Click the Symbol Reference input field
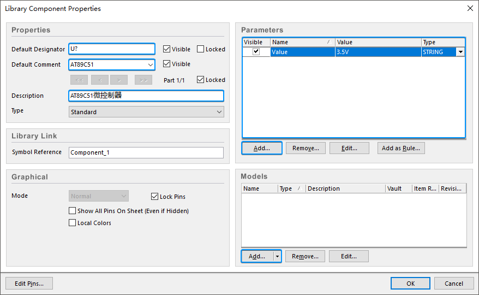Image resolution: width=479 pixels, height=295 pixels. (x=146, y=152)
